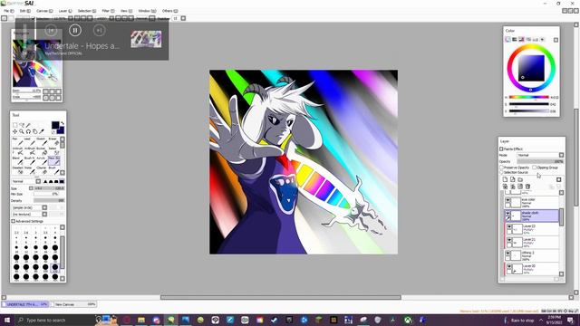This screenshot has height=326, width=580.
Task: Open the Color panel options button
Action: click(556, 40)
